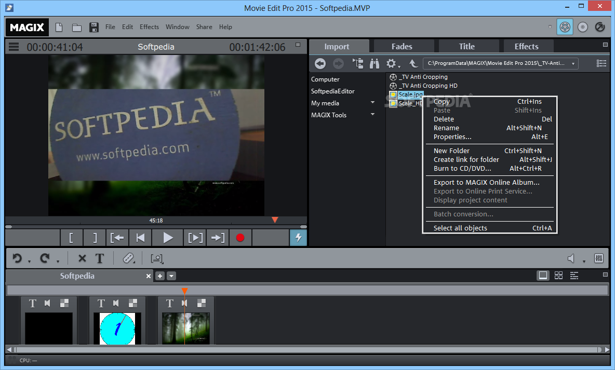This screenshot has height=370, width=615.
Task: Open undo history dropdown arrow
Action: pos(30,262)
